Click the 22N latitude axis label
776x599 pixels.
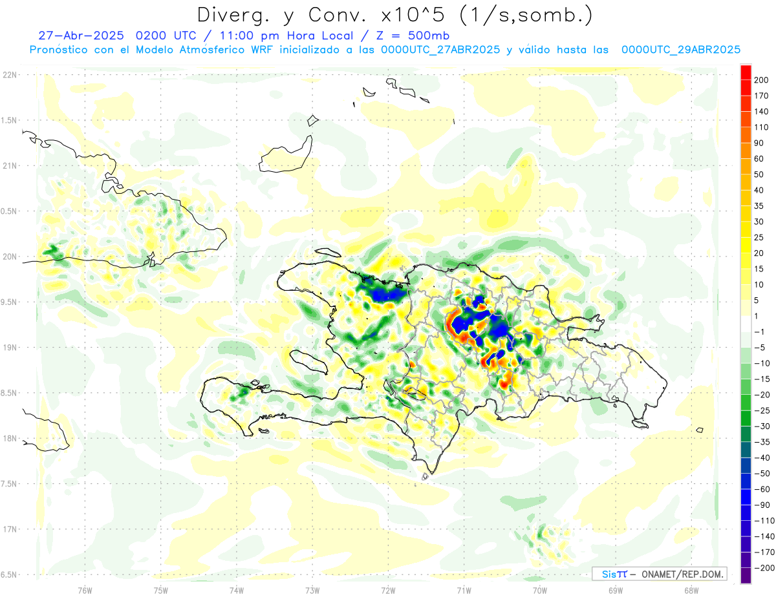click(9, 75)
